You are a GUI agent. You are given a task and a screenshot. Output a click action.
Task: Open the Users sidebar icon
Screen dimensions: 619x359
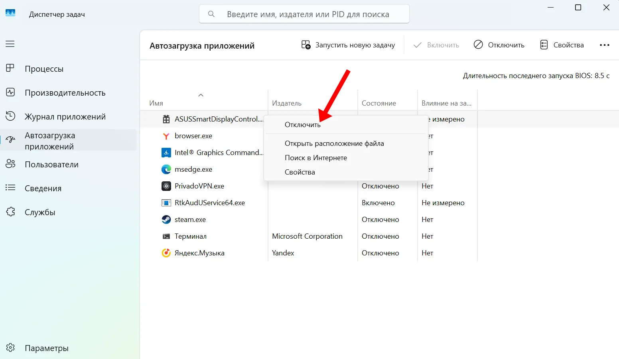[x=10, y=164]
